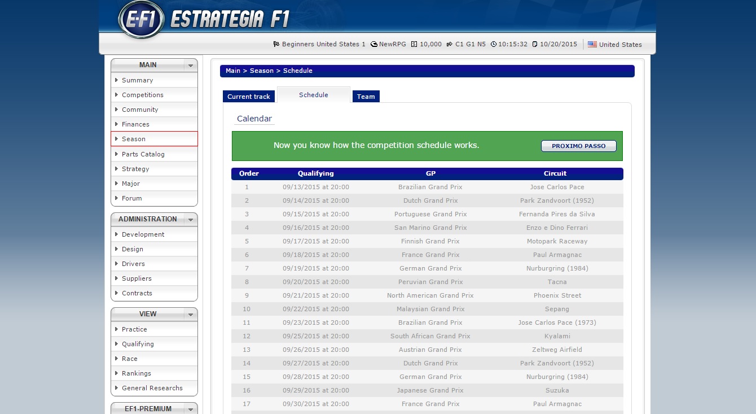756x414 pixels.
Task: Expand the EF1-PREMIUM panel arrow
Action: click(x=191, y=409)
